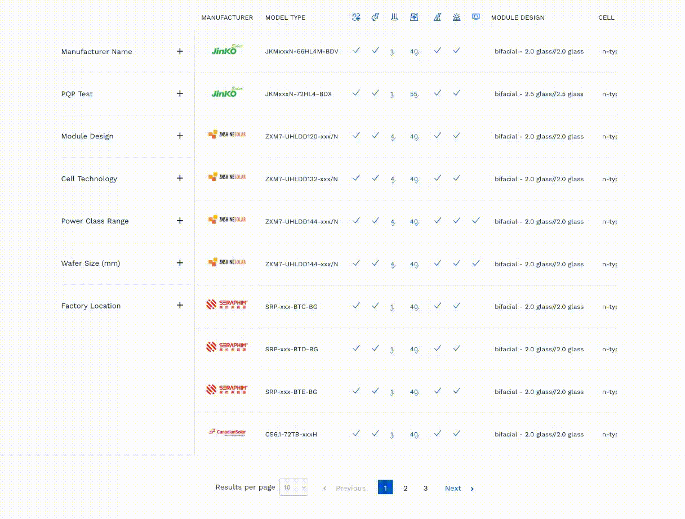Screen dimensions: 685x519
Task: Expand the Module Design filter
Action: point(180,136)
